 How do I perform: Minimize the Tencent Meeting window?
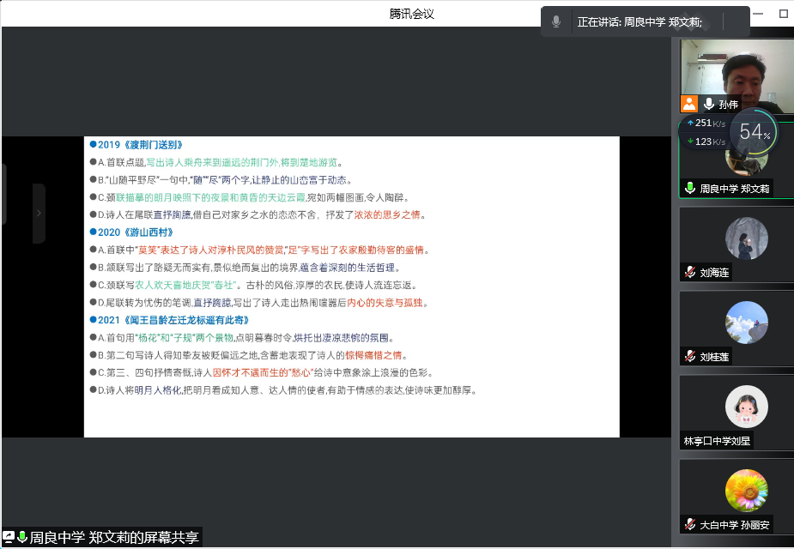760,14
